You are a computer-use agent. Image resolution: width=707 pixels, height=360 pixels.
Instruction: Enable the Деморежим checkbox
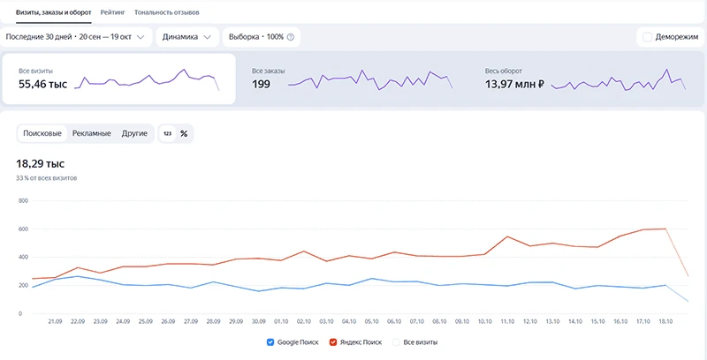click(647, 37)
